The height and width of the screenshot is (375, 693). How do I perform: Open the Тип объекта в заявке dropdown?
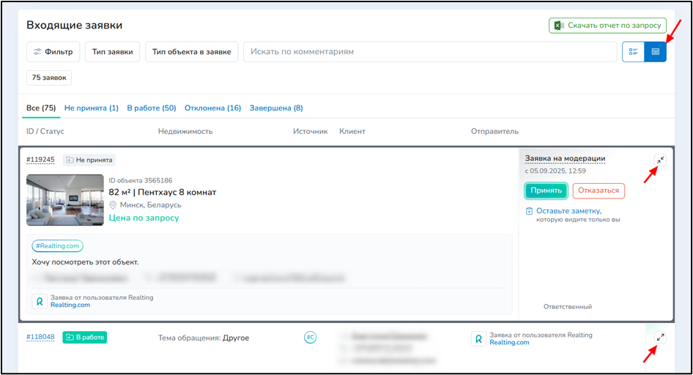pyautogui.click(x=191, y=52)
